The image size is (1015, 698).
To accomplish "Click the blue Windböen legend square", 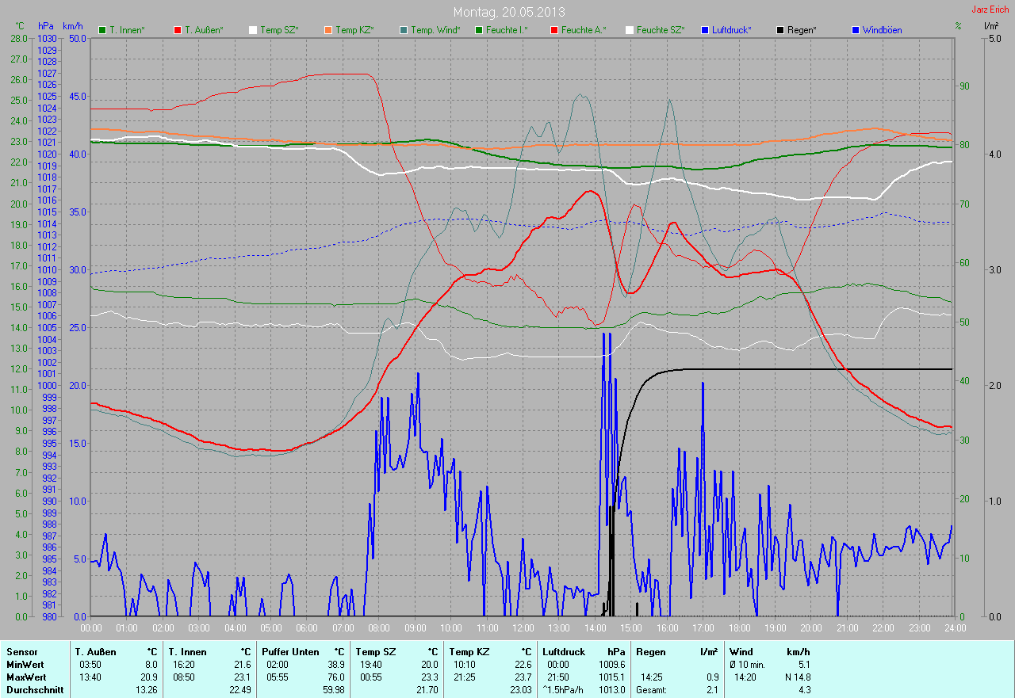I will pos(856,30).
